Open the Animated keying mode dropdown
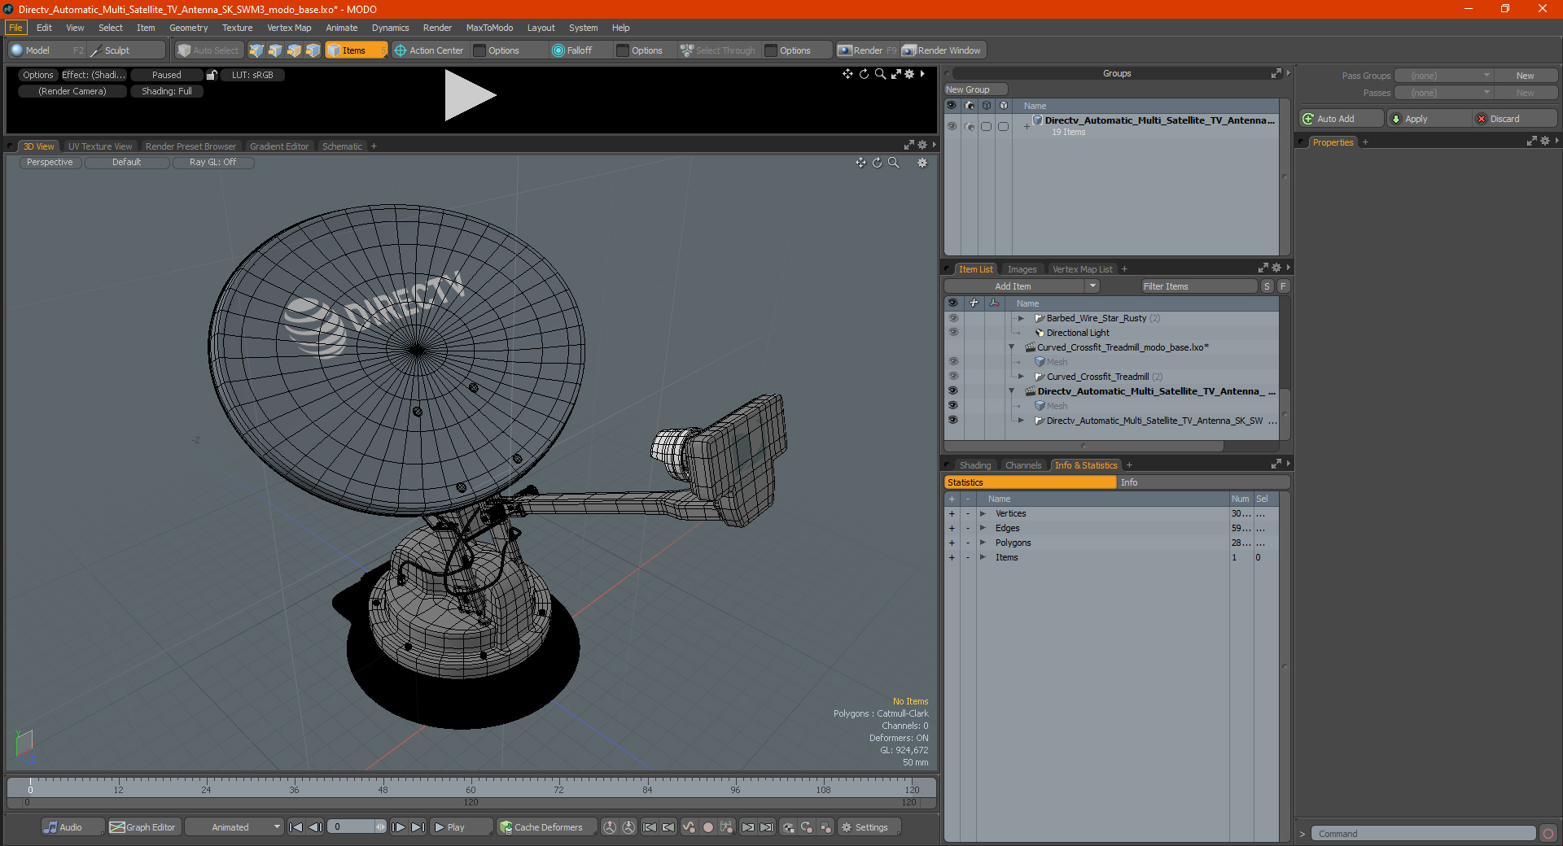Screen dimensions: 1563x846 pos(234,827)
